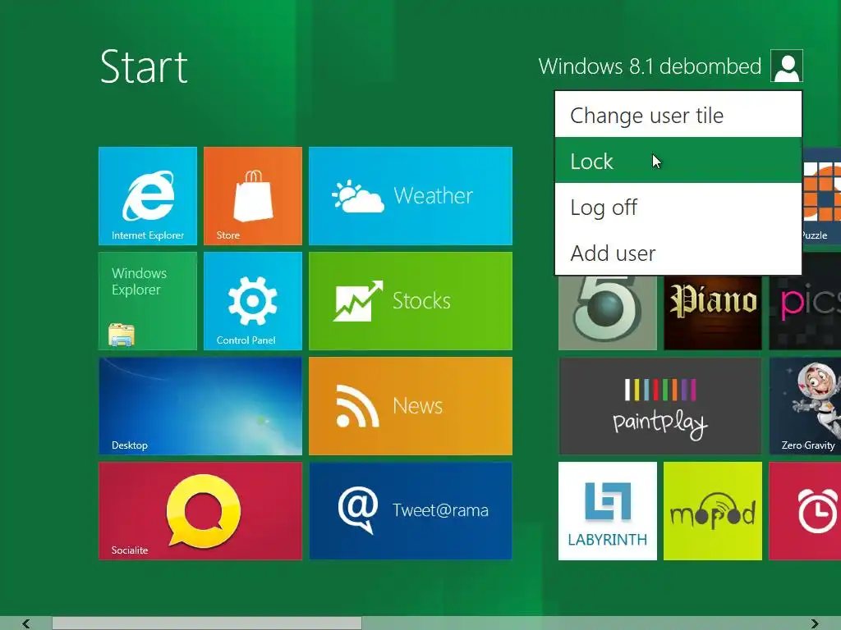Launch the Labyrinth game tile
Image resolution: width=841 pixels, height=630 pixels.
tap(607, 511)
